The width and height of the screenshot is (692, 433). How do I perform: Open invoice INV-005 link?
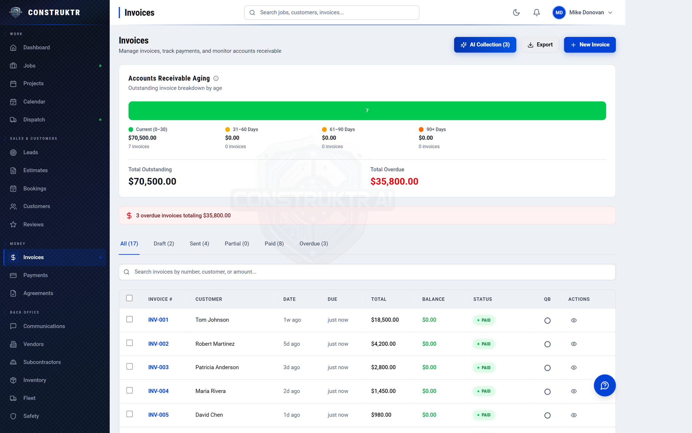(x=158, y=415)
